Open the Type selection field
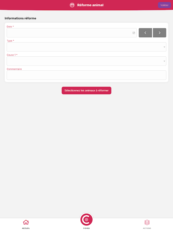 click(x=86, y=47)
